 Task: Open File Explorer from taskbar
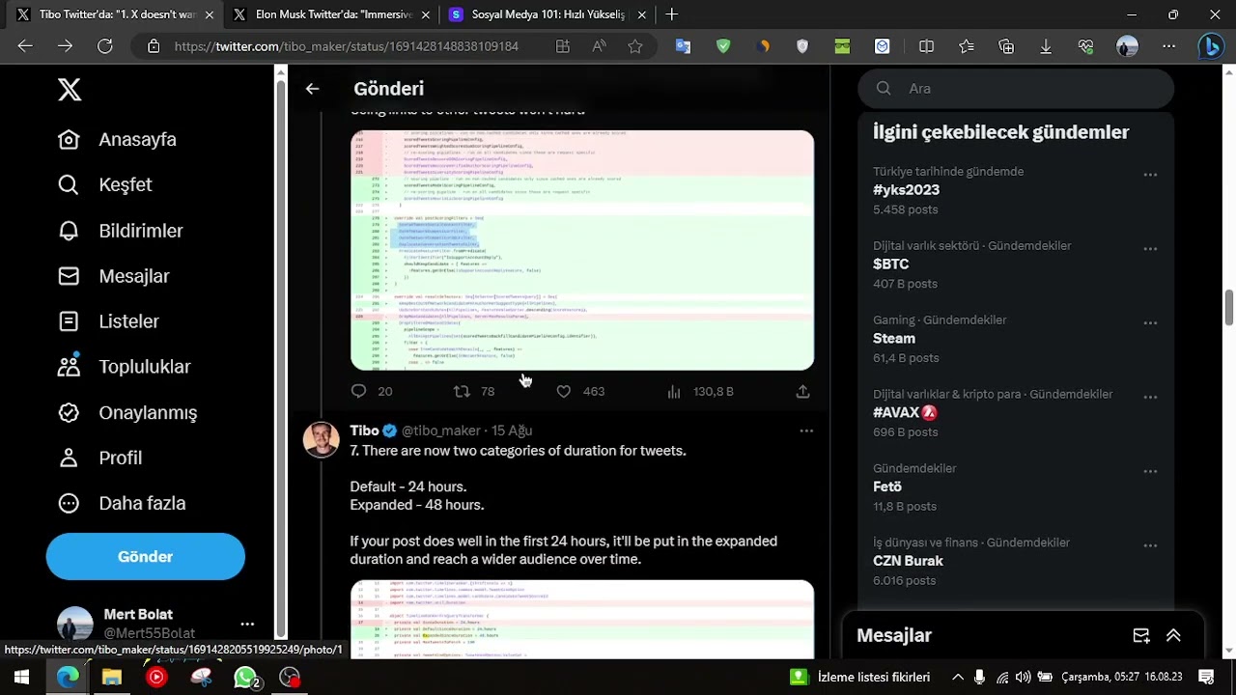click(112, 677)
